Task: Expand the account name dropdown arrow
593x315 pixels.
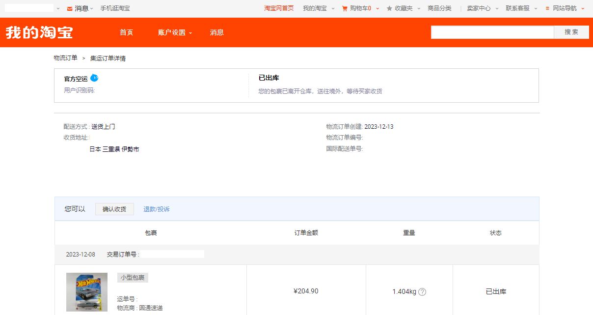Action: (58, 8)
